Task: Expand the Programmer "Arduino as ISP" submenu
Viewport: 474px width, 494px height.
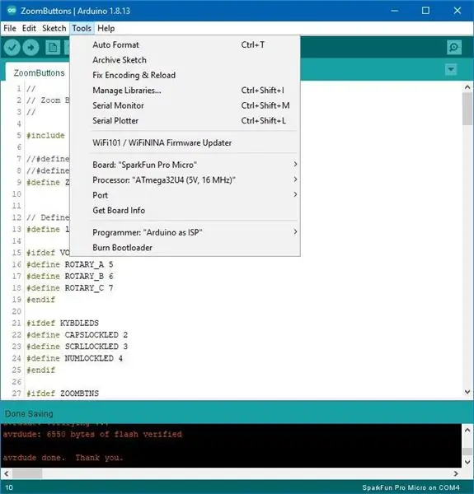Action: click(x=195, y=232)
